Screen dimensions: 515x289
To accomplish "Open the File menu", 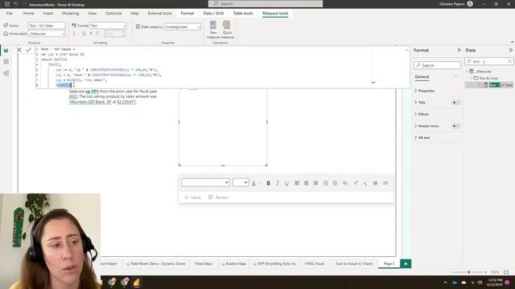I will coord(9,14).
